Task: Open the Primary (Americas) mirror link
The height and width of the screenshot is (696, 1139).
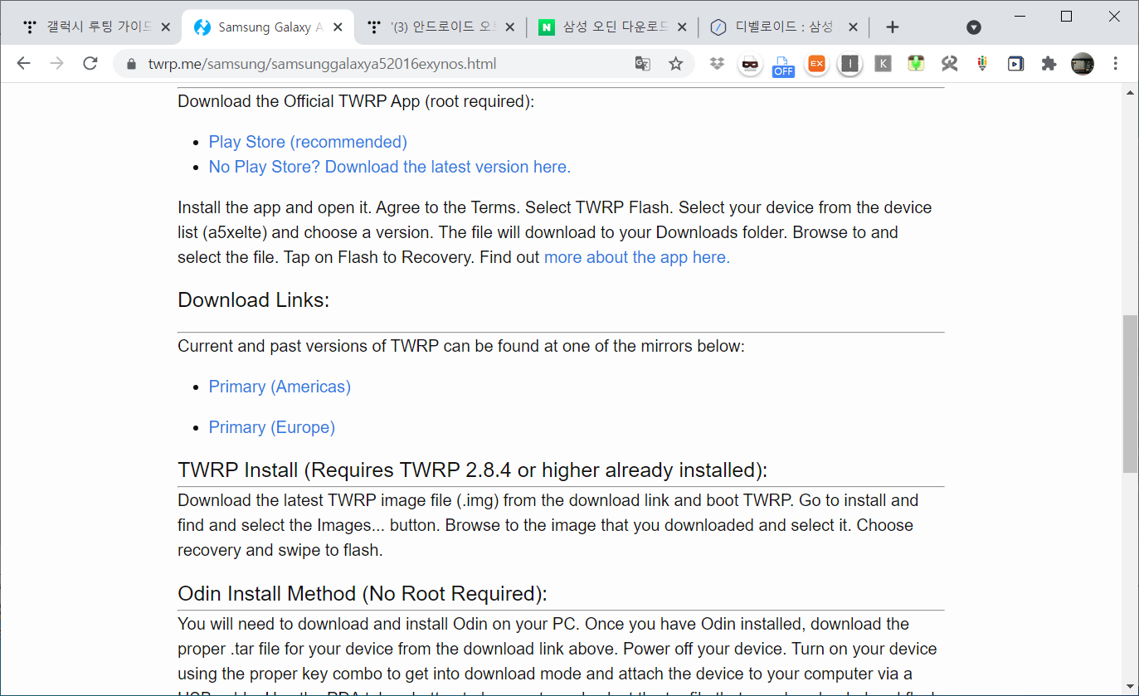Action: click(280, 387)
